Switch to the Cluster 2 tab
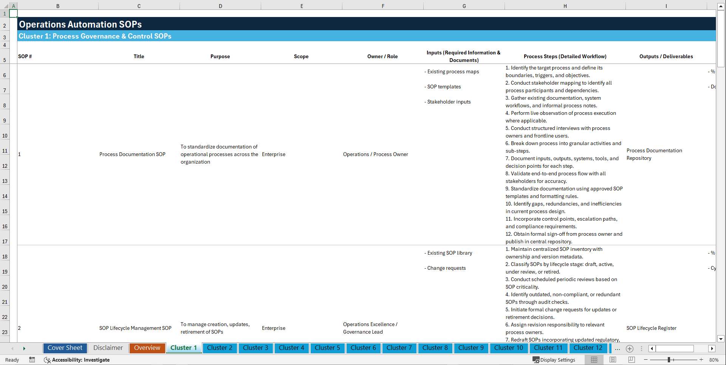This screenshot has width=726, height=365. (220, 348)
